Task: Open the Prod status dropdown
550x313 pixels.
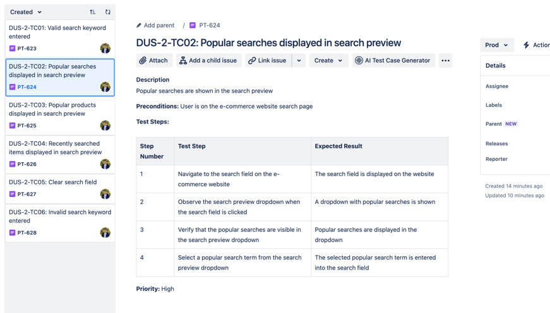Action: coord(496,45)
